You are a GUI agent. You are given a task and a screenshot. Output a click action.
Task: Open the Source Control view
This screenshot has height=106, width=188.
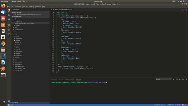click(9, 20)
